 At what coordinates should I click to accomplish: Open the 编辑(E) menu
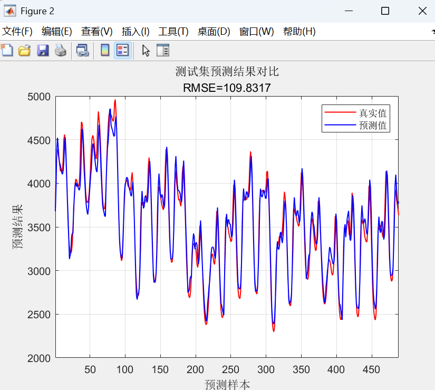[x=57, y=31]
